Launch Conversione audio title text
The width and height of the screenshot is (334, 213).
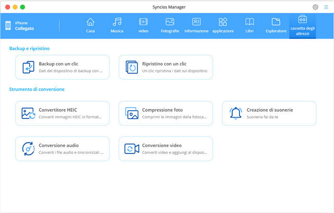tap(59, 145)
